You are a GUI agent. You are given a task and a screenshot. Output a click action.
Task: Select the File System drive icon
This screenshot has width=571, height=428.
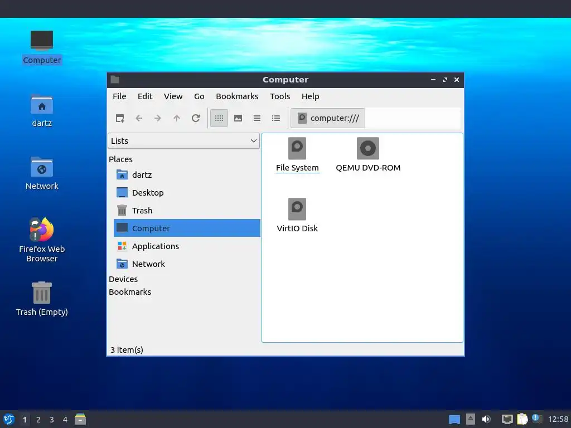tap(297, 155)
